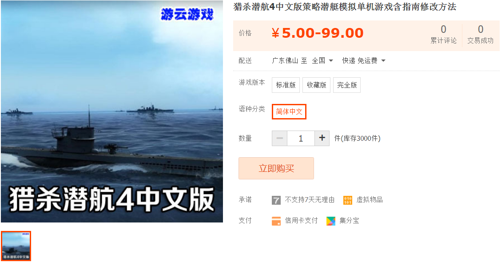This screenshot has width=501, height=262.
Task: Open the 交易成功 transactions count
Action: tap(480, 35)
